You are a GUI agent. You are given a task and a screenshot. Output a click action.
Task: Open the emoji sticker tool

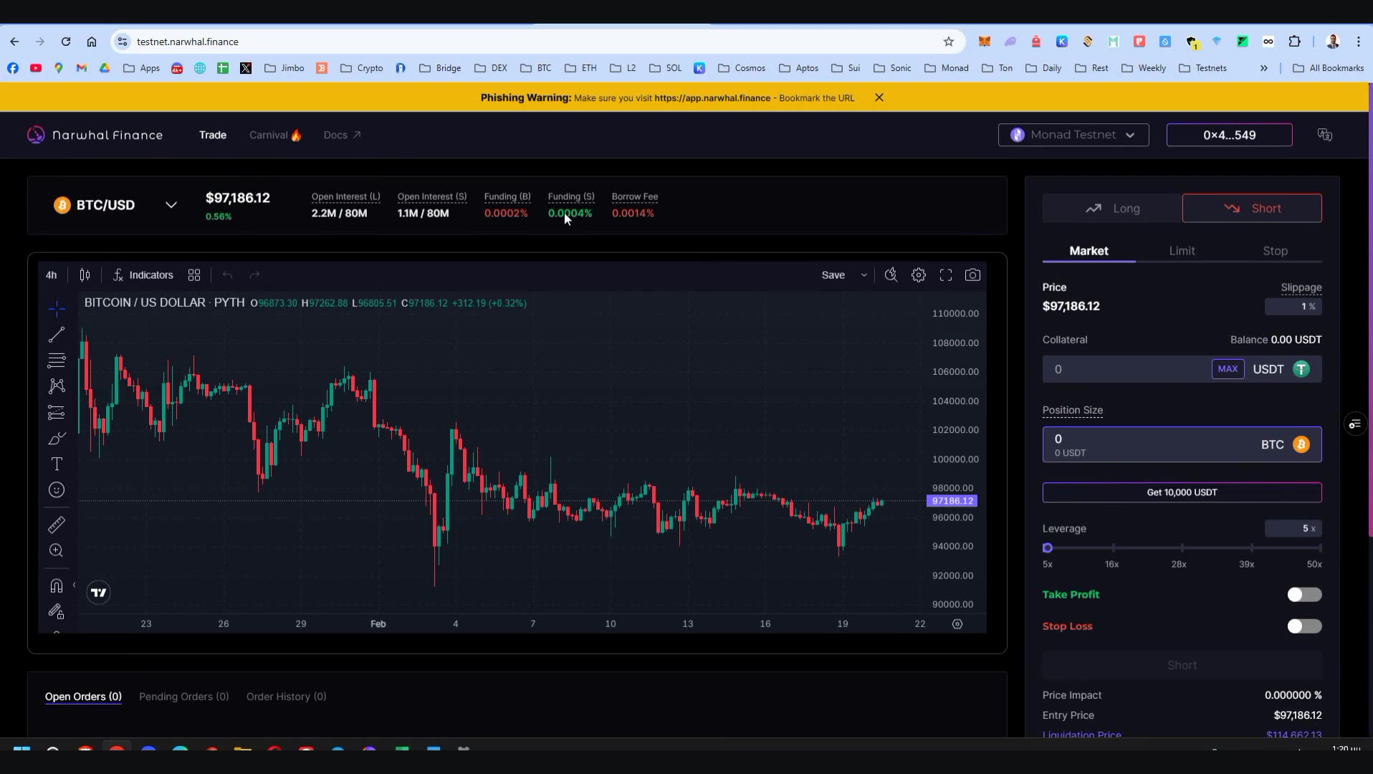56,490
